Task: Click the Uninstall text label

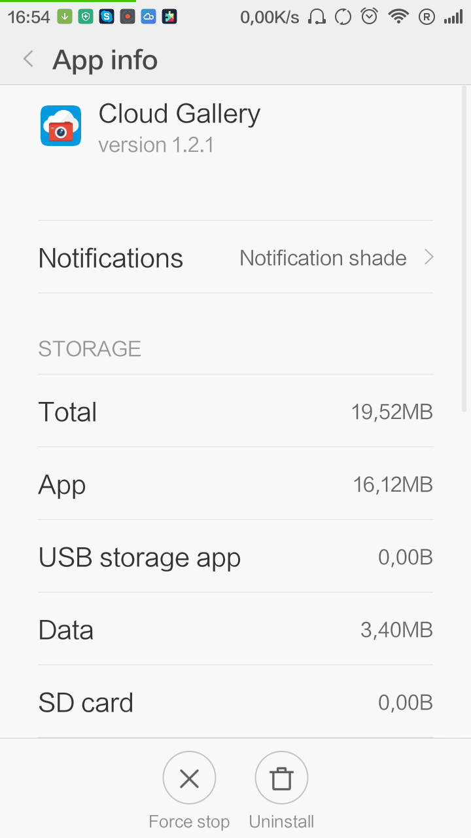Action: [x=281, y=822]
